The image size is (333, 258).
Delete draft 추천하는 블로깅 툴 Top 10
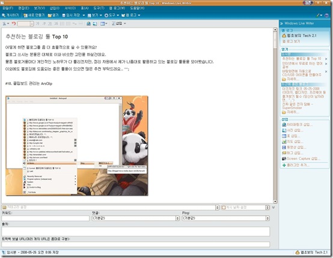coord(326,59)
